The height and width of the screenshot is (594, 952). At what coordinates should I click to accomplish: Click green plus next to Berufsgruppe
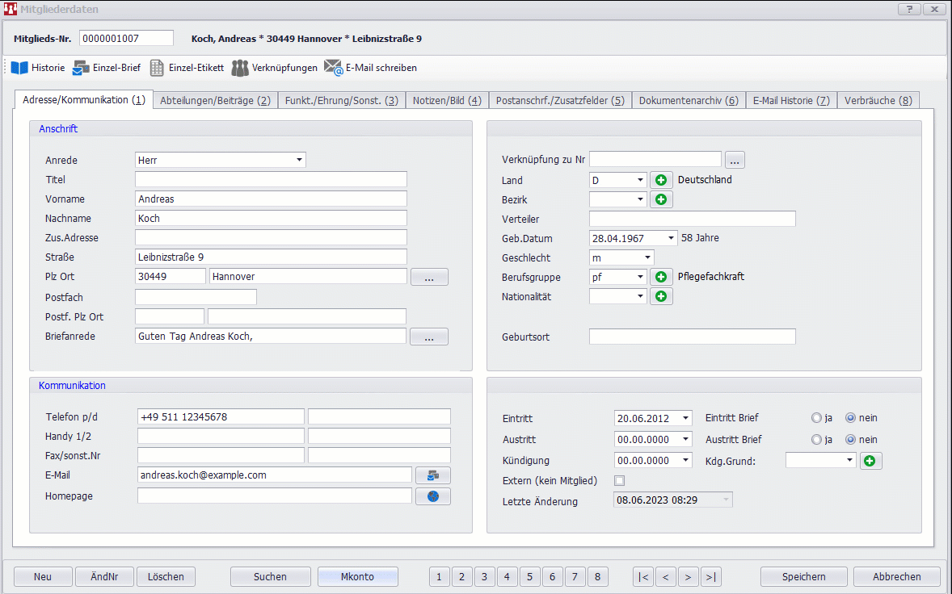[661, 277]
